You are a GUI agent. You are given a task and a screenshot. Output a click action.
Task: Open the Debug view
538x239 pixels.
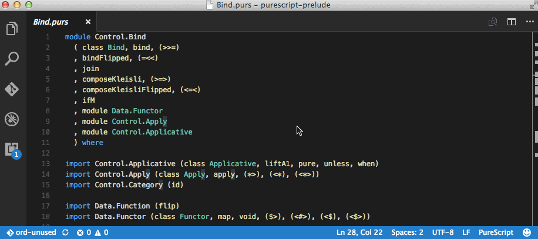12,119
